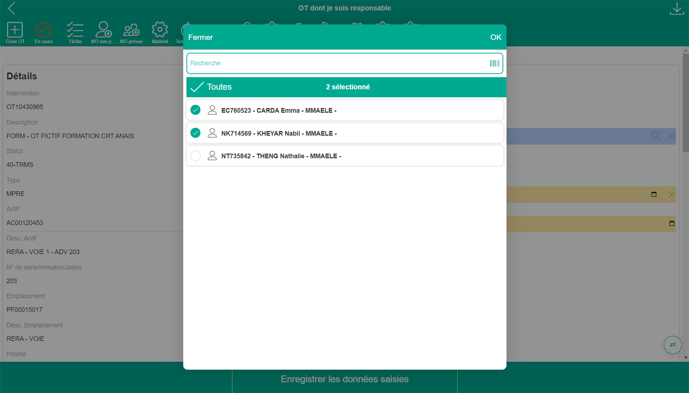The image size is (689, 393).
Task: Click the barcode scanner icon in search
Action: pos(494,63)
